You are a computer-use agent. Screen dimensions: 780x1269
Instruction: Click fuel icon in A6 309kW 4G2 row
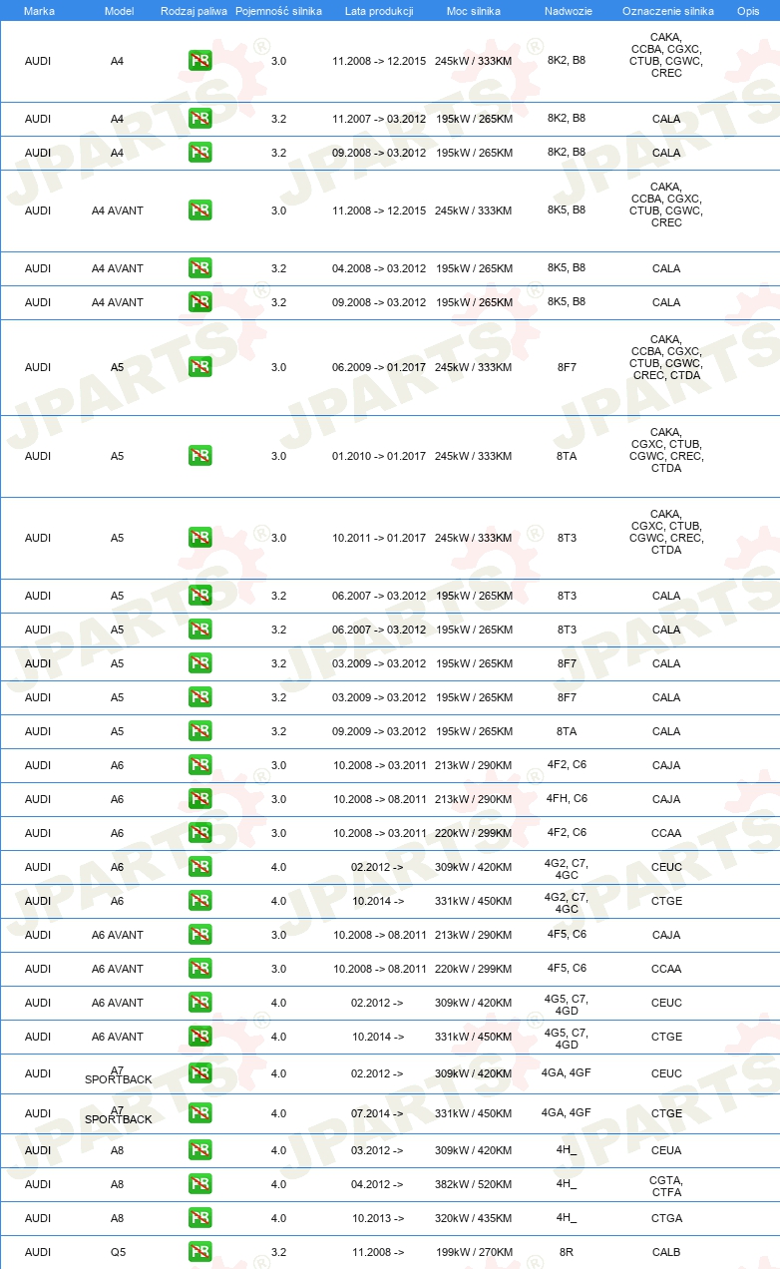coord(200,867)
